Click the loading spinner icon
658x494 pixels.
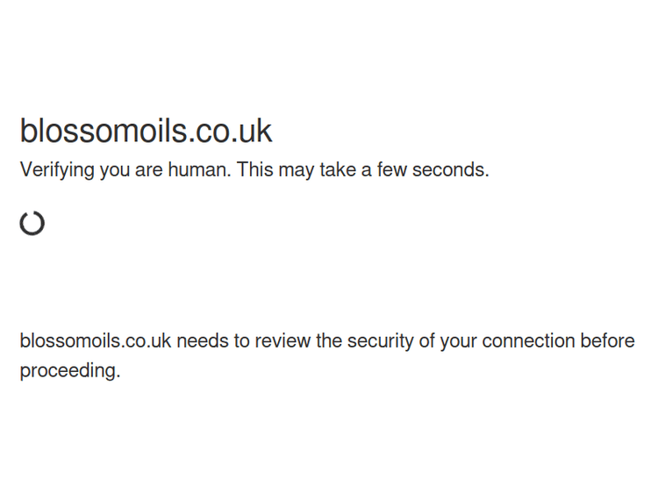point(32,223)
